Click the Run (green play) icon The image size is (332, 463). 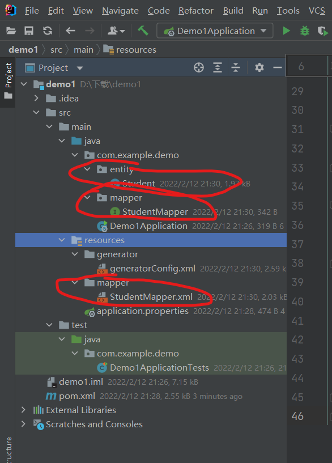(286, 31)
